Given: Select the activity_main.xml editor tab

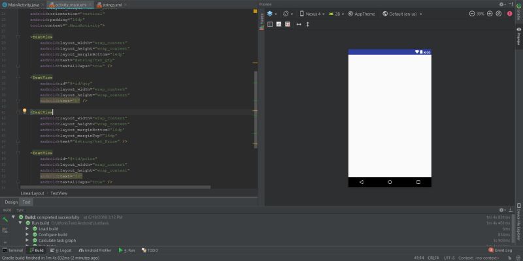Looking at the screenshot, I should point(70,5).
